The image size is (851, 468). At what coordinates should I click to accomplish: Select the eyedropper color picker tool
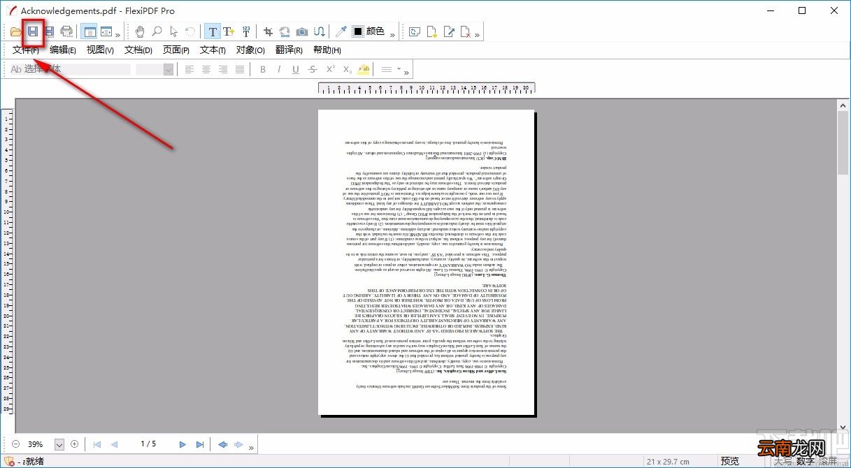pyautogui.click(x=341, y=31)
